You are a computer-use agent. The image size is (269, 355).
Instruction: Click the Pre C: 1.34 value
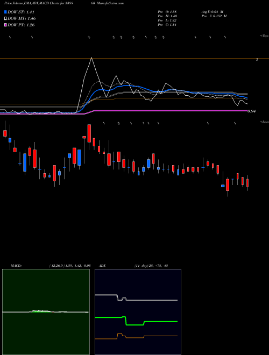(167, 25)
